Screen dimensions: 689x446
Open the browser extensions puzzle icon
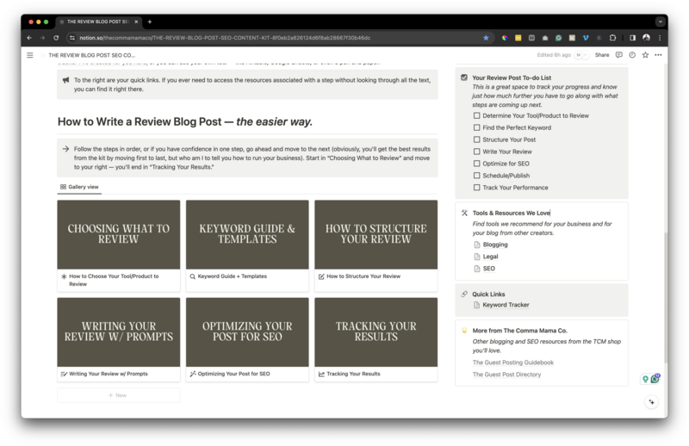tap(612, 38)
